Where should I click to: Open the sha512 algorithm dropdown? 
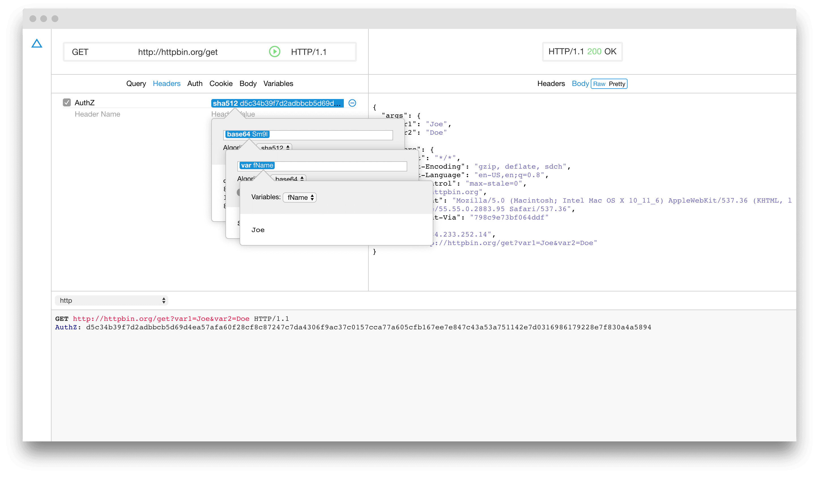coord(274,147)
